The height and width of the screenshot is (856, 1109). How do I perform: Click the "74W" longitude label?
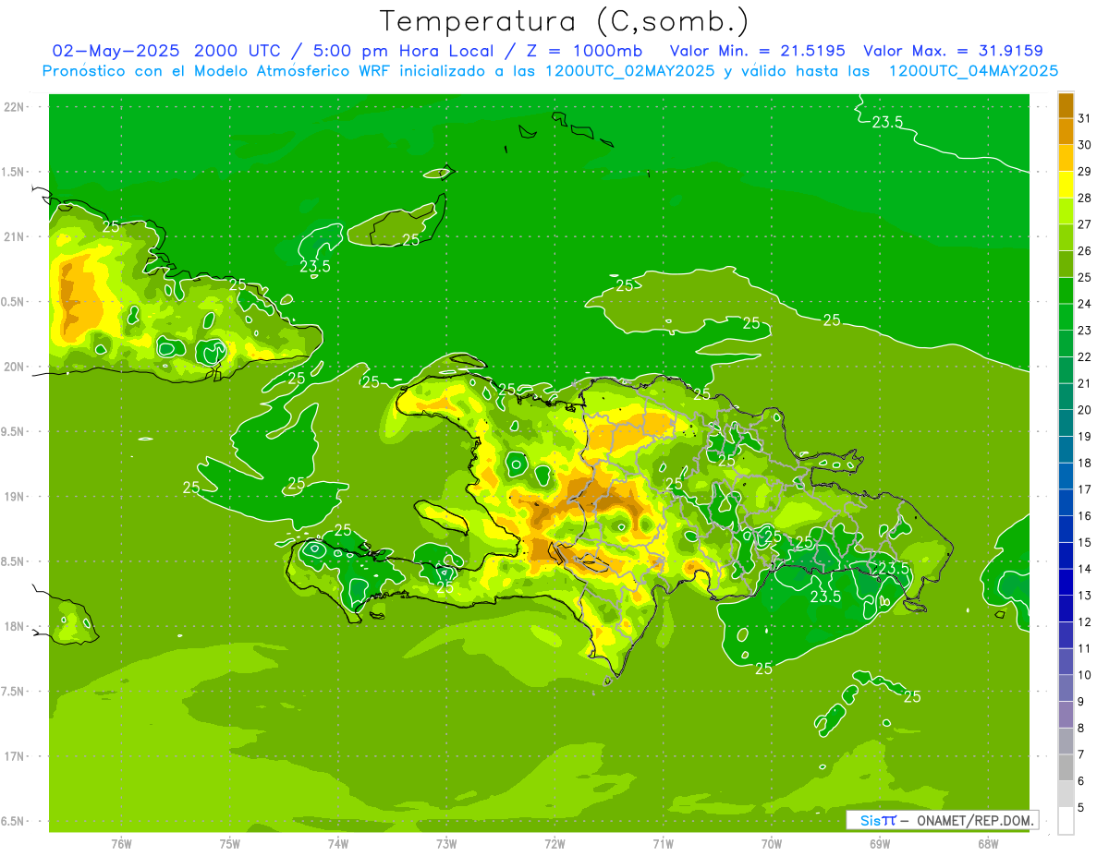pos(338,843)
